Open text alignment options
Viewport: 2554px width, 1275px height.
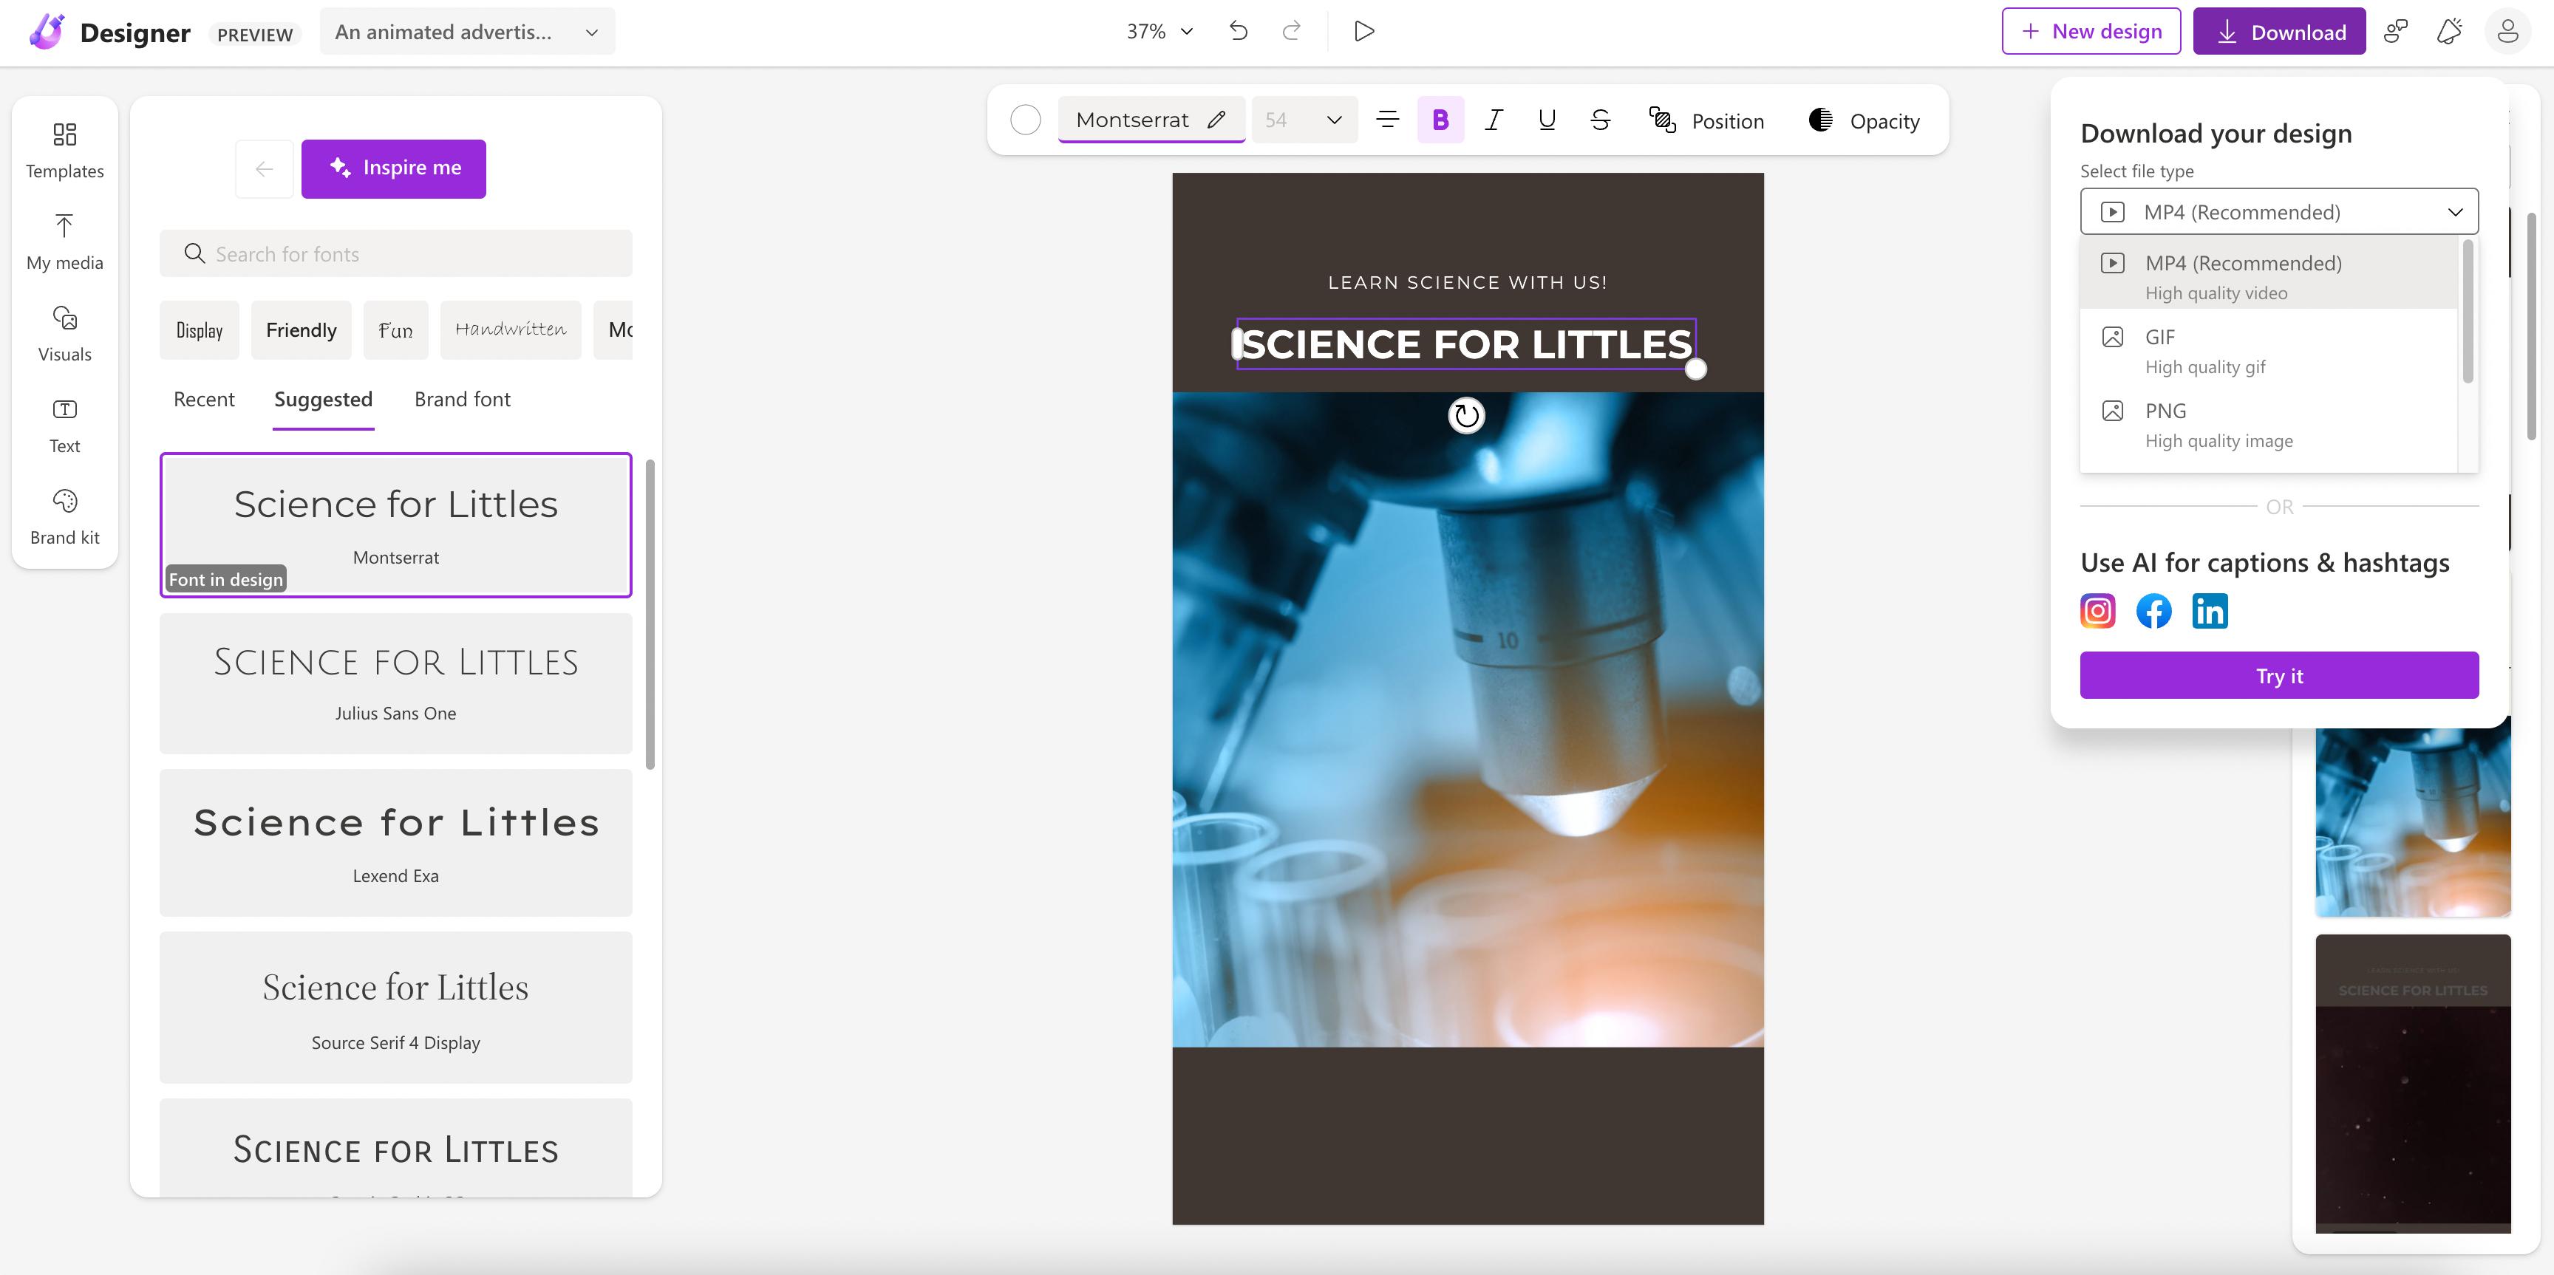(1387, 121)
